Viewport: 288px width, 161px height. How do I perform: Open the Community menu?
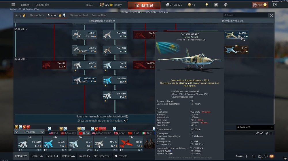tap(42, 5)
